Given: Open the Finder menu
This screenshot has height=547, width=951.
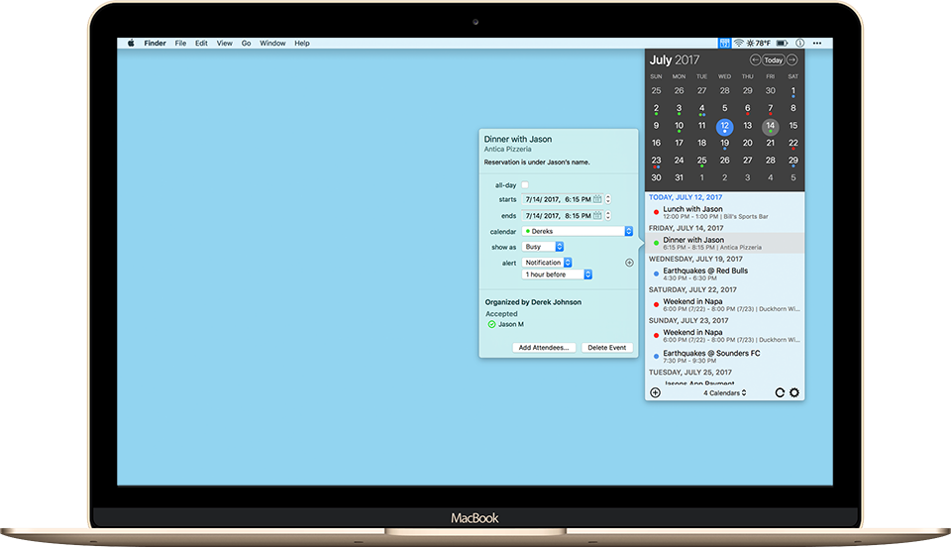Looking at the screenshot, I should pos(156,43).
